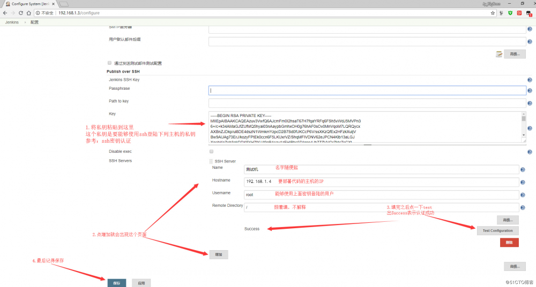
Task: Open help icon for Hostname
Action: point(523,182)
